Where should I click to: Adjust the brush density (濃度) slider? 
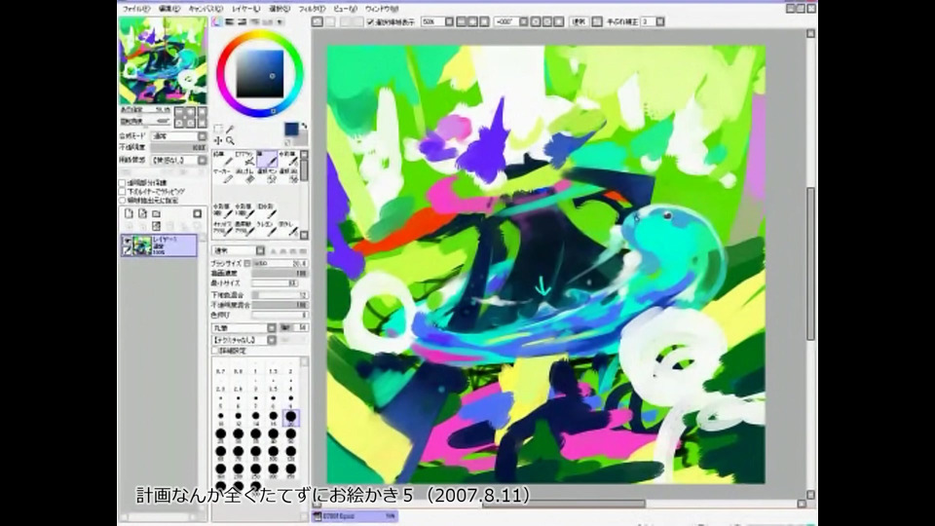280,273
